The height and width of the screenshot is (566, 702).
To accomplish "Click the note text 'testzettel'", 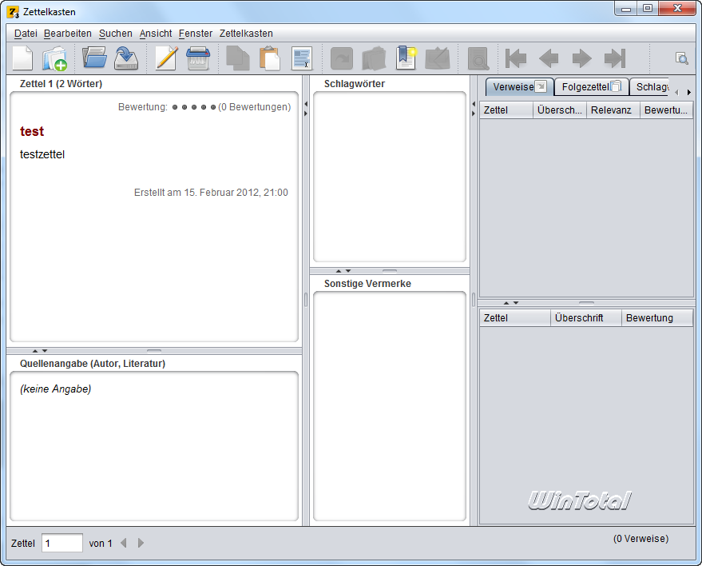I will click(42, 154).
